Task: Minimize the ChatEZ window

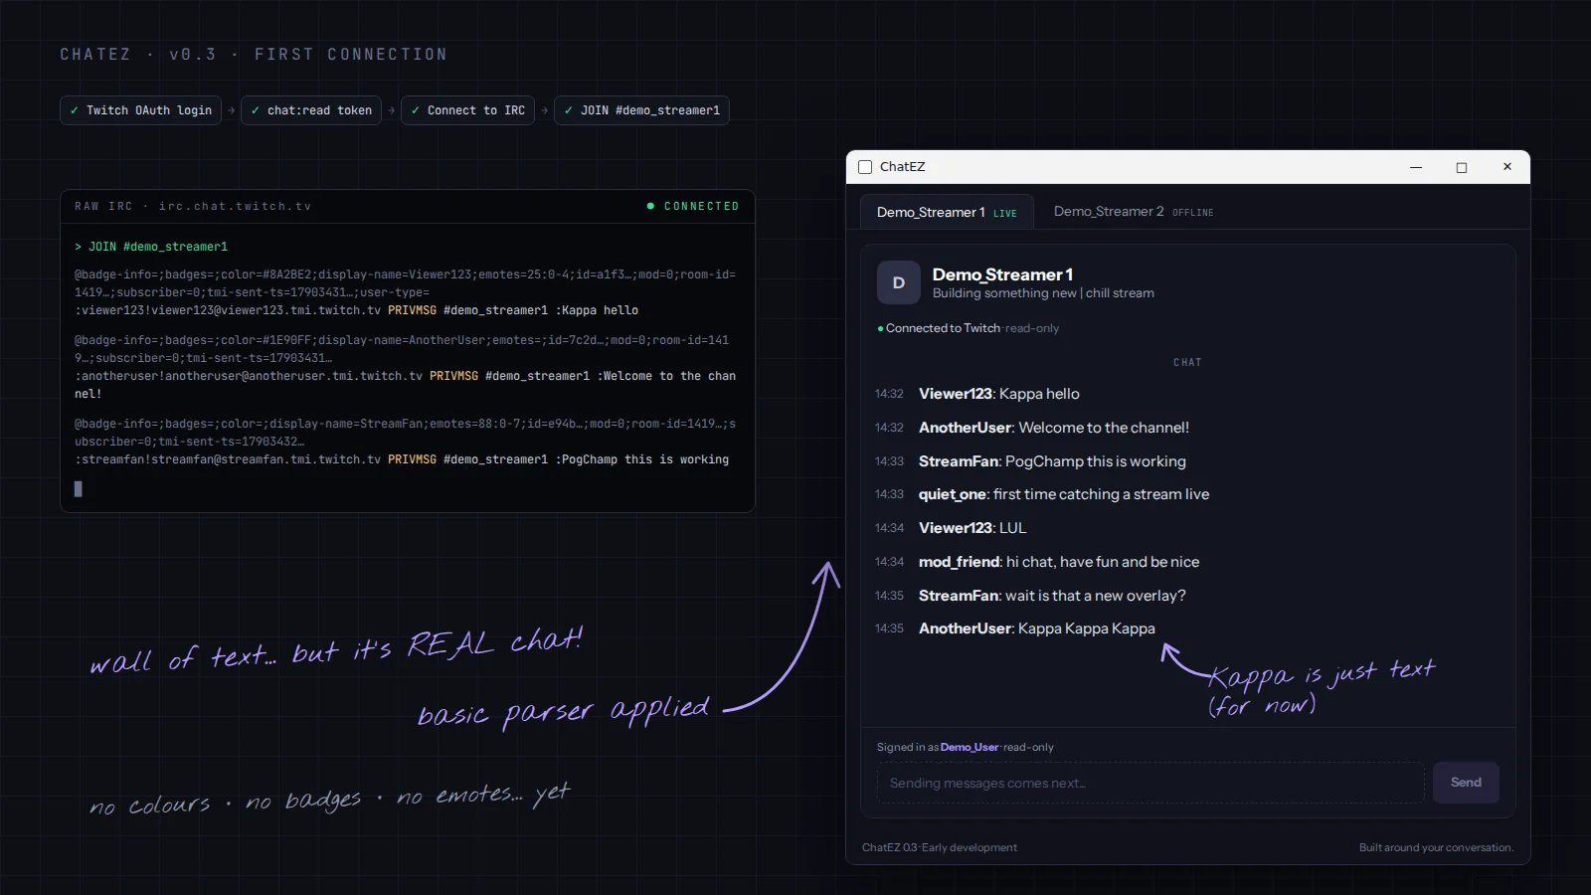Action: [1416, 167]
